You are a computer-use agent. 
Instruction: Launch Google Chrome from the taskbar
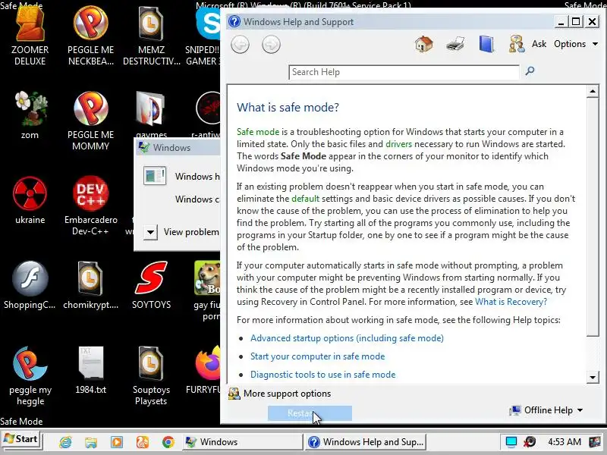[168, 442]
